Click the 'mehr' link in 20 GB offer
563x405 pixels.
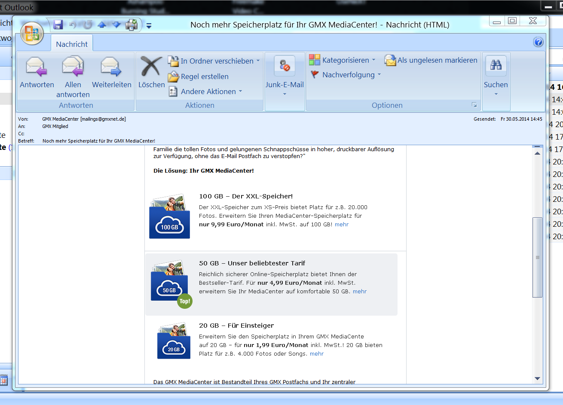coord(317,353)
